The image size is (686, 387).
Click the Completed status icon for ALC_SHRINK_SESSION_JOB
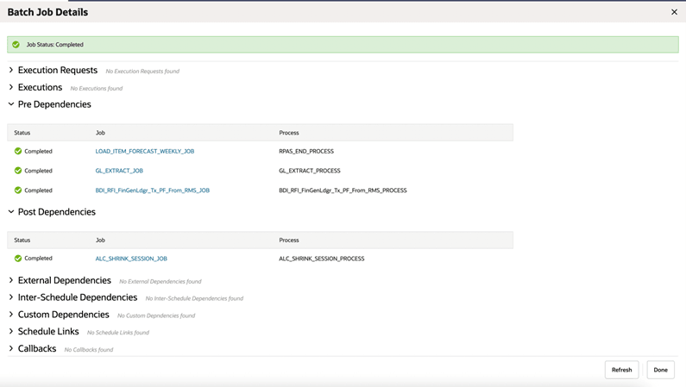pos(18,259)
